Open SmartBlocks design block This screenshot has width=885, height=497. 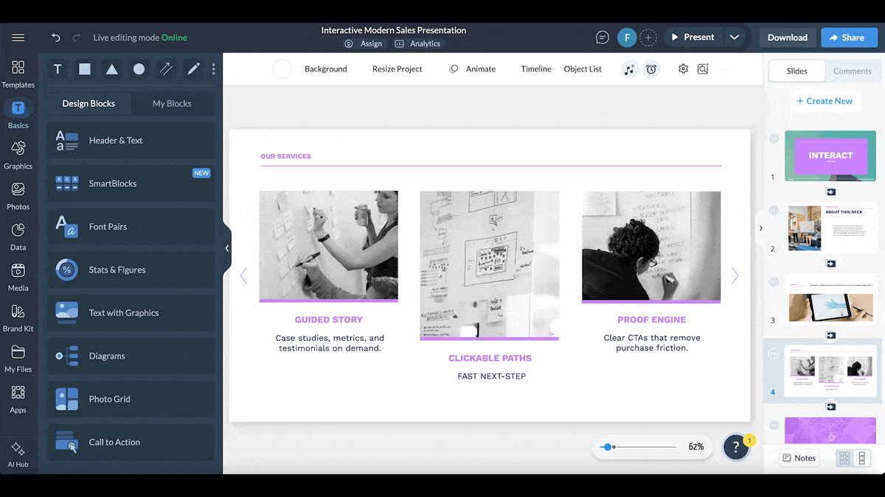(131, 183)
